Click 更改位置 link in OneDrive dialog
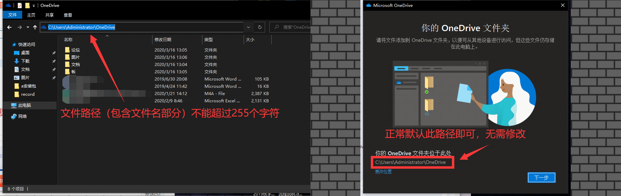621x196 pixels. point(383,171)
